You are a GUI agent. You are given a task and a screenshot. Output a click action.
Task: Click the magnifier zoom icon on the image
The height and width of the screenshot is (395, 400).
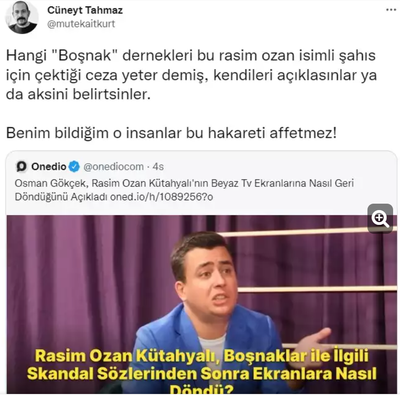[x=380, y=218]
